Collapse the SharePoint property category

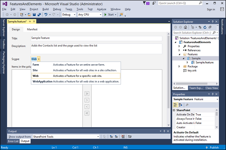point(174,110)
